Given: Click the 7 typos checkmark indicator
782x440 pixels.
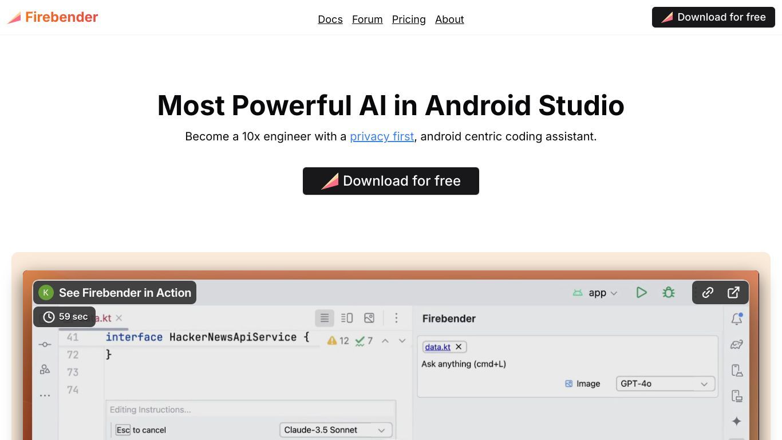Looking at the screenshot, I should coord(364,341).
